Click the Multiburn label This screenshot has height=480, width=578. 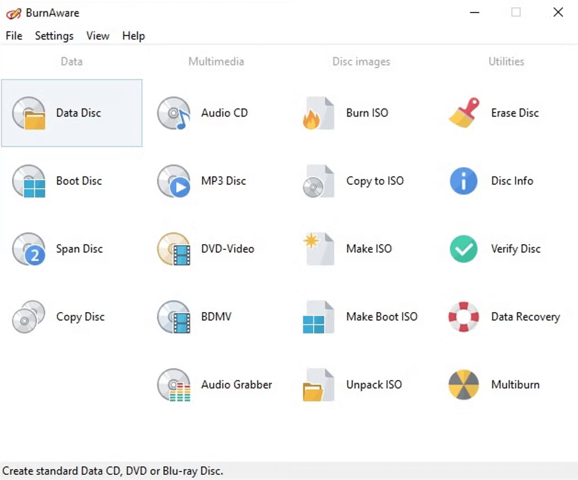point(515,384)
